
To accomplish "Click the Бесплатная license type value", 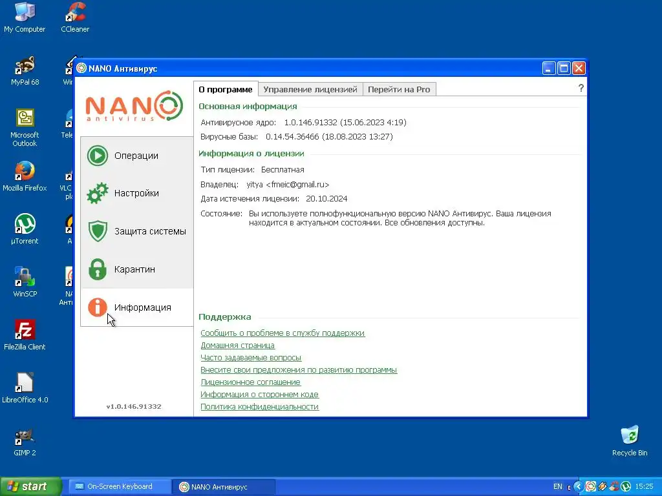I will point(283,170).
